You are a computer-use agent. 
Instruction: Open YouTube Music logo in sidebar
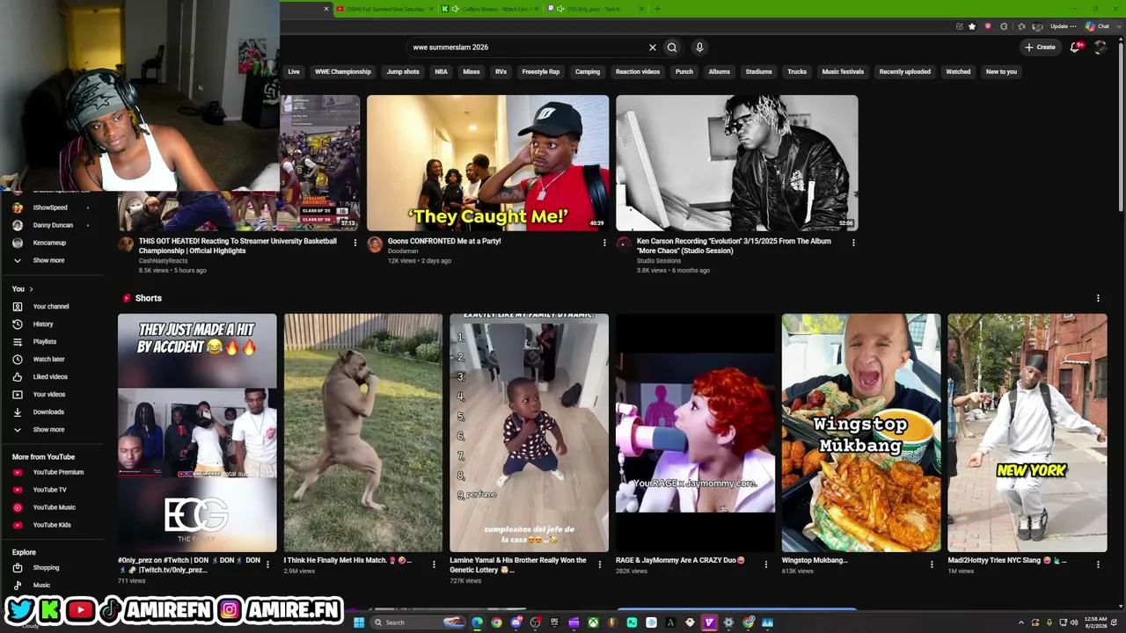[x=17, y=507]
